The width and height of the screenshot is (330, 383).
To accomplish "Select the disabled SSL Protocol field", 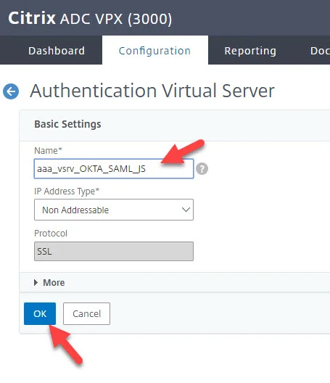I will pos(114,251).
